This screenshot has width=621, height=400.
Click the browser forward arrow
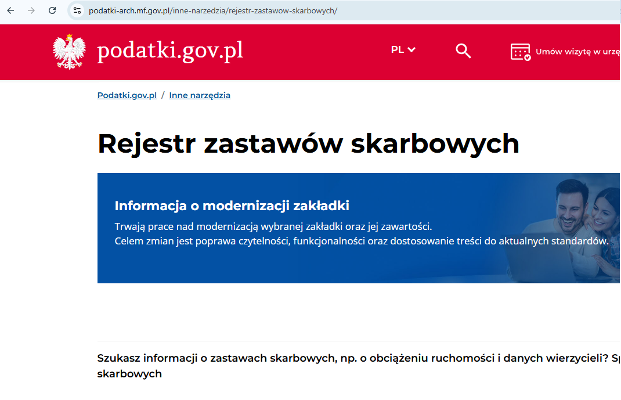click(31, 10)
